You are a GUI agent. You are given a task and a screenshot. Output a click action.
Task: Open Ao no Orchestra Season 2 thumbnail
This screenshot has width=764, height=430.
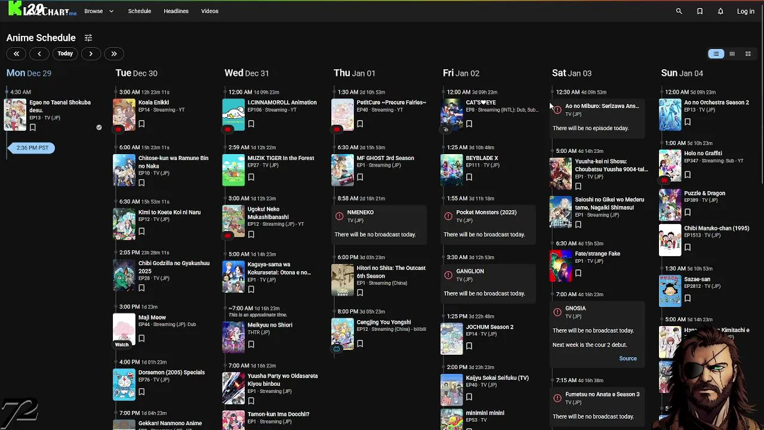click(x=670, y=114)
